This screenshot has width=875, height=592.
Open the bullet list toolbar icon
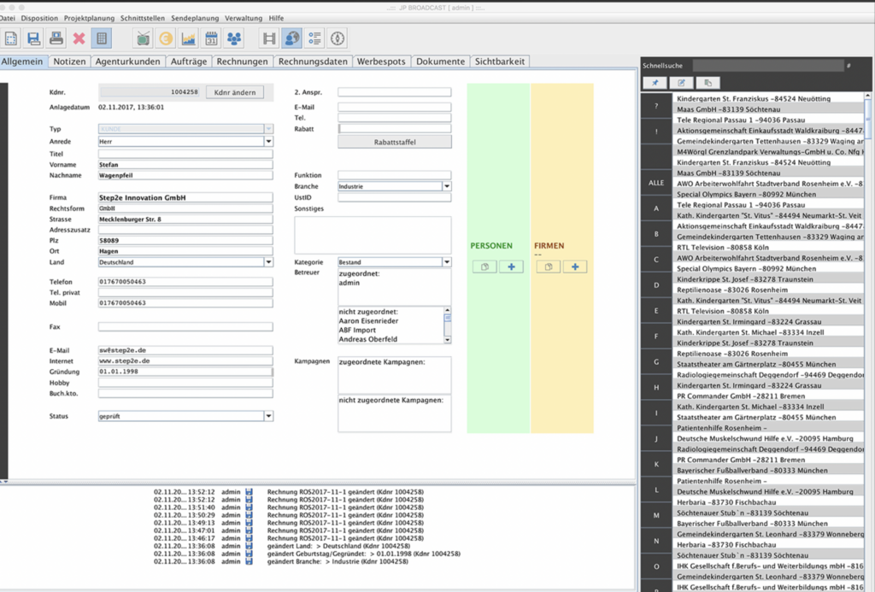pos(314,38)
